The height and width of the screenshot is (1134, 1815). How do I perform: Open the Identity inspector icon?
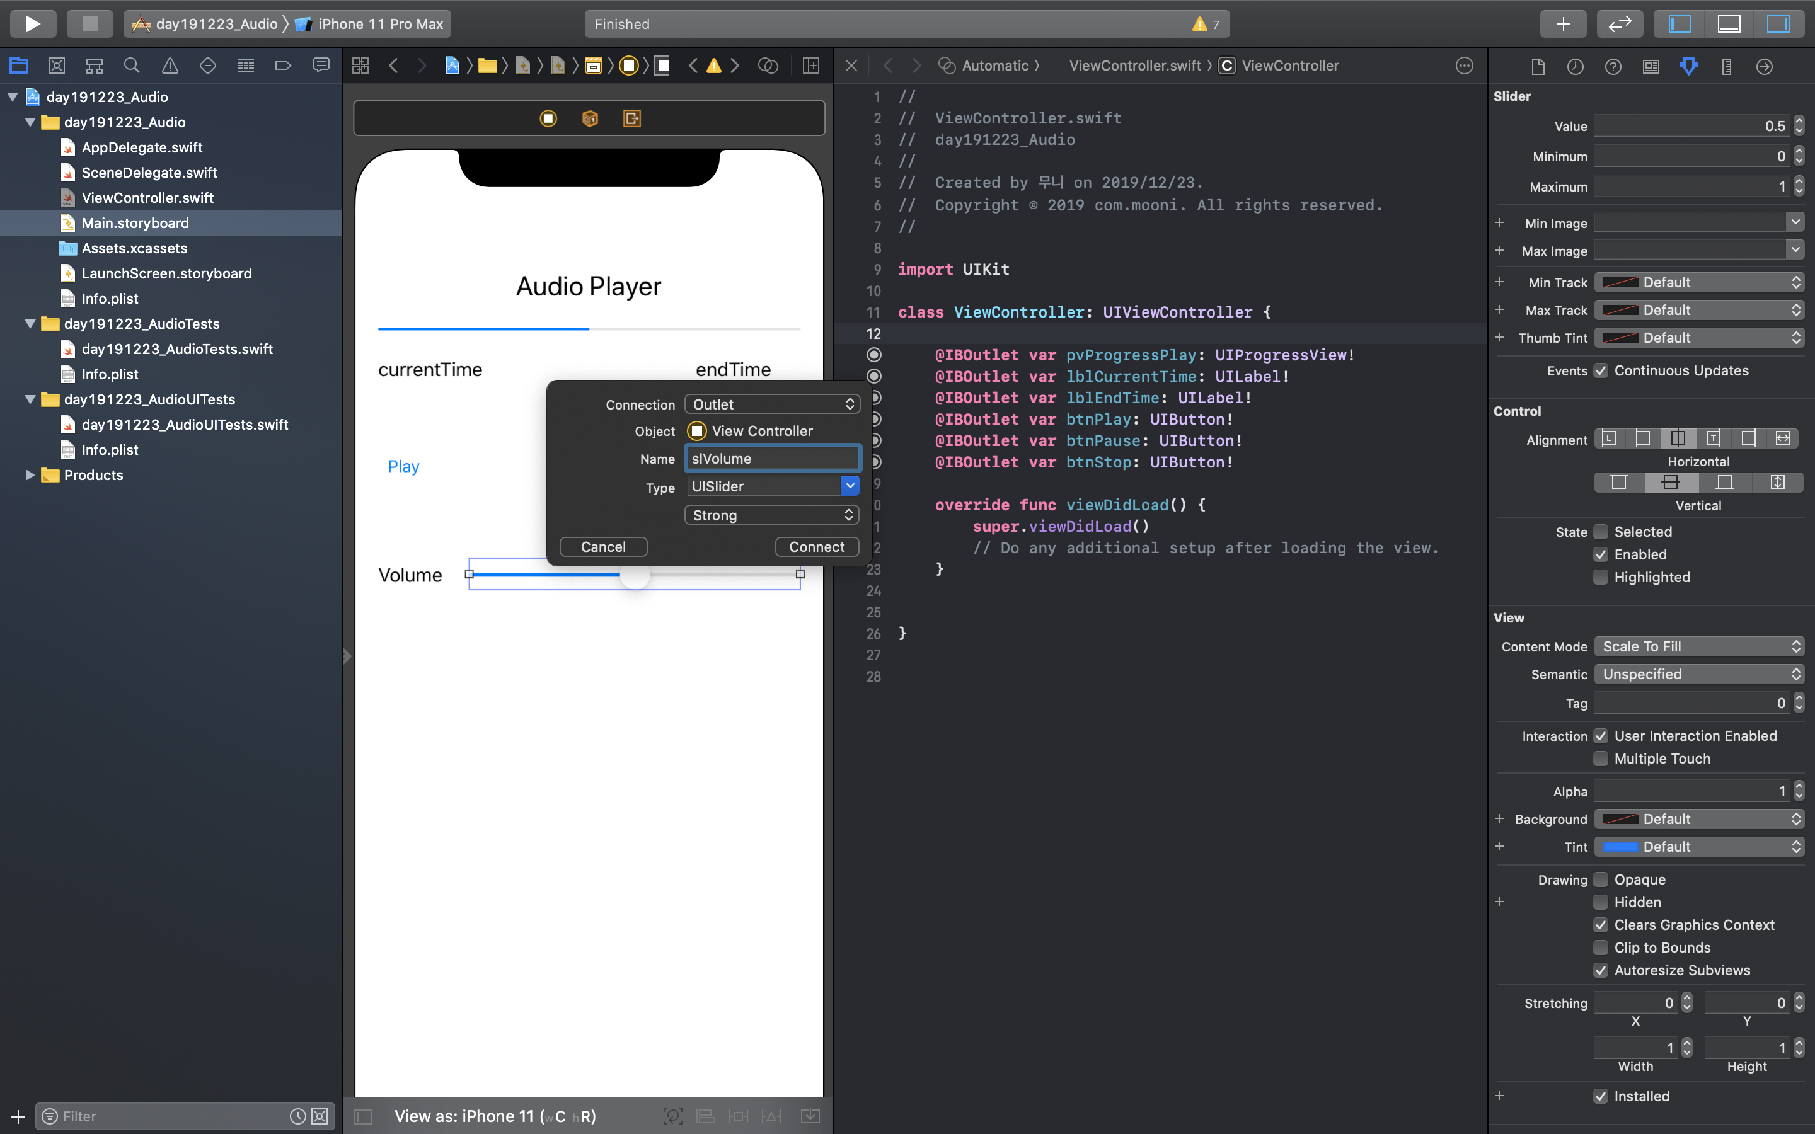pyautogui.click(x=1651, y=66)
